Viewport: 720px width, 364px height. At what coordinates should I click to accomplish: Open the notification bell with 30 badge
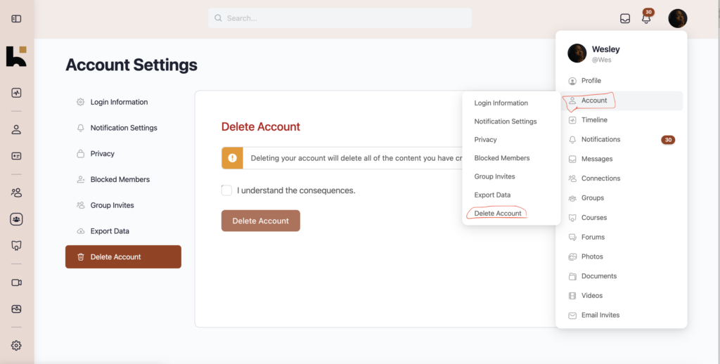tap(647, 18)
